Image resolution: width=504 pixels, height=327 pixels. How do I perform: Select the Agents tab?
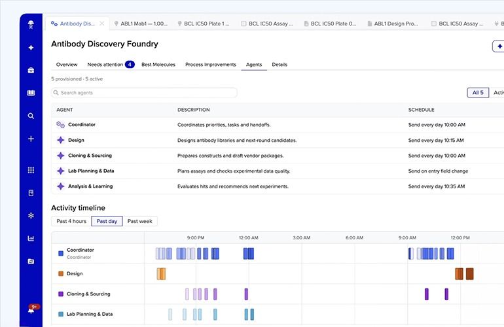click(254, 65)
